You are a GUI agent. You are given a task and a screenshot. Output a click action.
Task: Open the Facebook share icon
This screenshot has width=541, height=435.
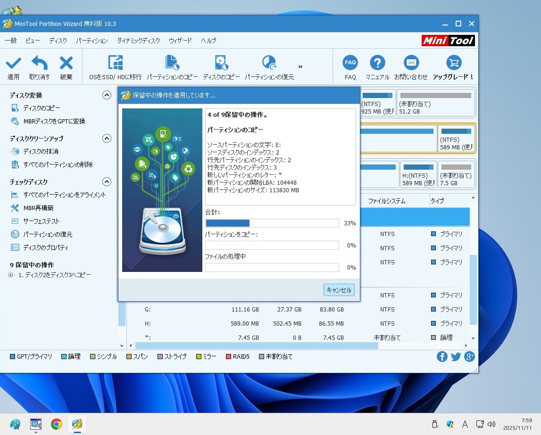pos(442,357)
